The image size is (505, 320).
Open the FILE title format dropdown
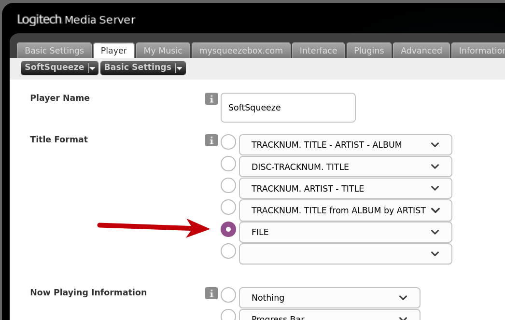pyautogui.click(x=345, y=232)
